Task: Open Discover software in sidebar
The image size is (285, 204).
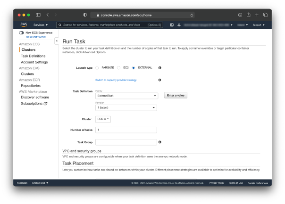Action: click(35, 97)
